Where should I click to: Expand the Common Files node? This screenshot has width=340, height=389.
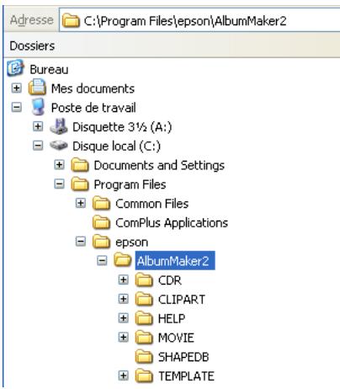81,203
